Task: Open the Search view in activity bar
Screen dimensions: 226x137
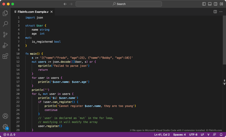Action: click(5, 24)
